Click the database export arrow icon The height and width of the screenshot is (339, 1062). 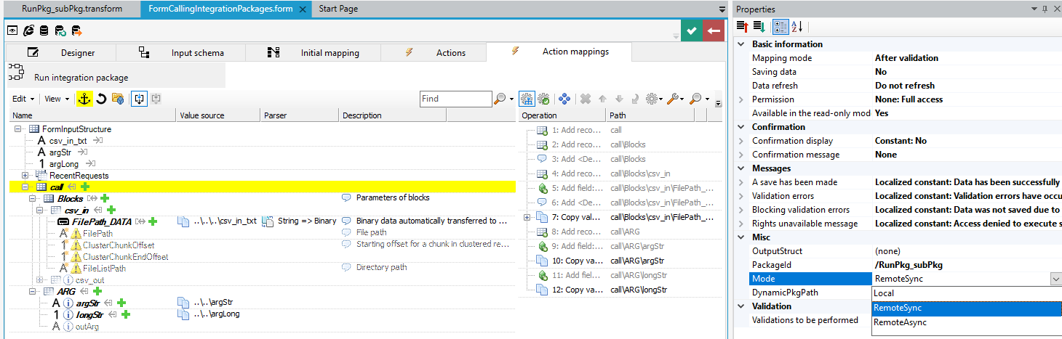76,30
